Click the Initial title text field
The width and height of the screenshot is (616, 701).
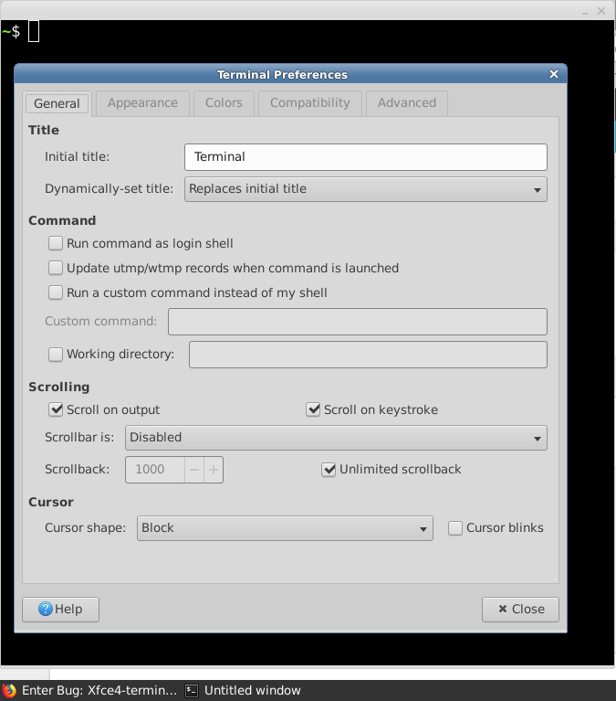365,157
